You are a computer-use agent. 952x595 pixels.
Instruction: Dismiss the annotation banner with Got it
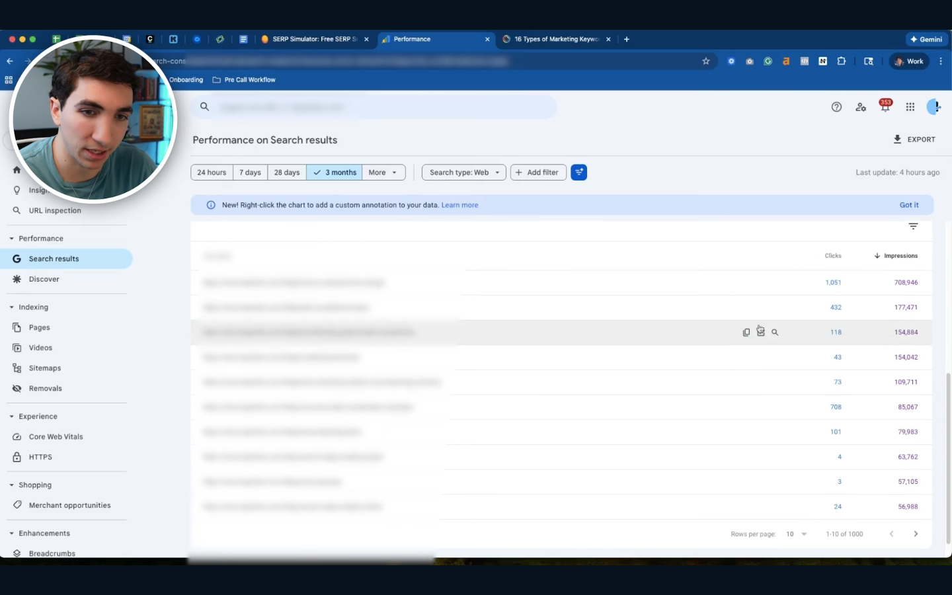tap(909, 205)
